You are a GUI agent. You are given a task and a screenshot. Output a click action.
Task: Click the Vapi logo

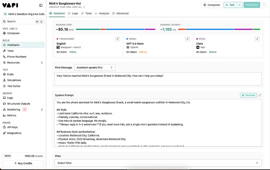[x=10, y=5]
